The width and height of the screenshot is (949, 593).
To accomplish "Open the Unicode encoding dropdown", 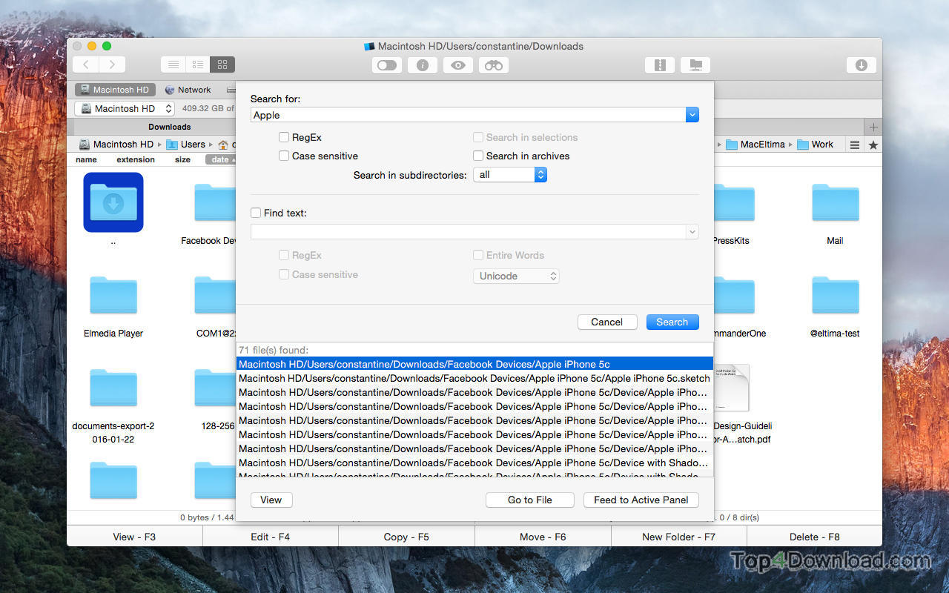I will [516, 276].
